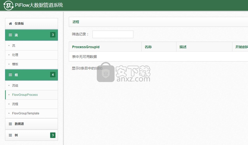Image resolution: width=248 pixels, height=145 pixels.
Task: Click the PiFlow logo icon
Action: (x=9, y=5)
